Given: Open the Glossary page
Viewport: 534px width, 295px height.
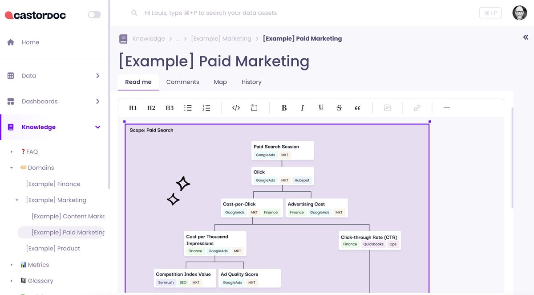Looking at the screenshot, I should pyautogui.click(x=37, y=281).
